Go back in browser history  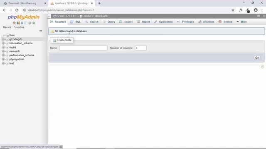click(5, 10)
